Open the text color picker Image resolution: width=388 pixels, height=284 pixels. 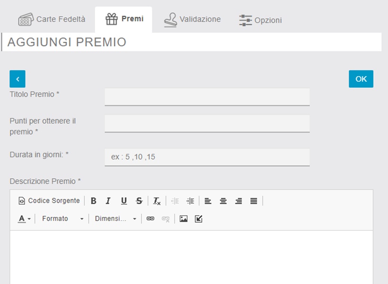25,219
